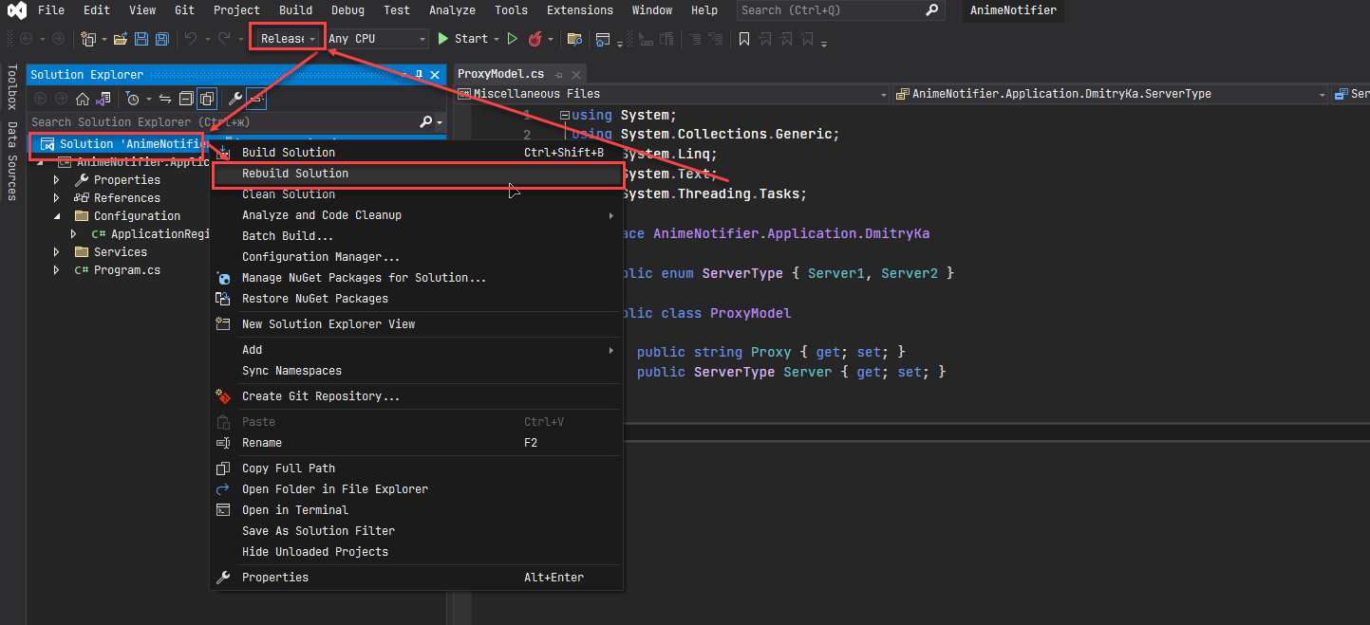The height and width of the screenshot is (625, 1370).
Task: Click the Bookmark icon in the toolbar
Action: (x=744, y=39)
